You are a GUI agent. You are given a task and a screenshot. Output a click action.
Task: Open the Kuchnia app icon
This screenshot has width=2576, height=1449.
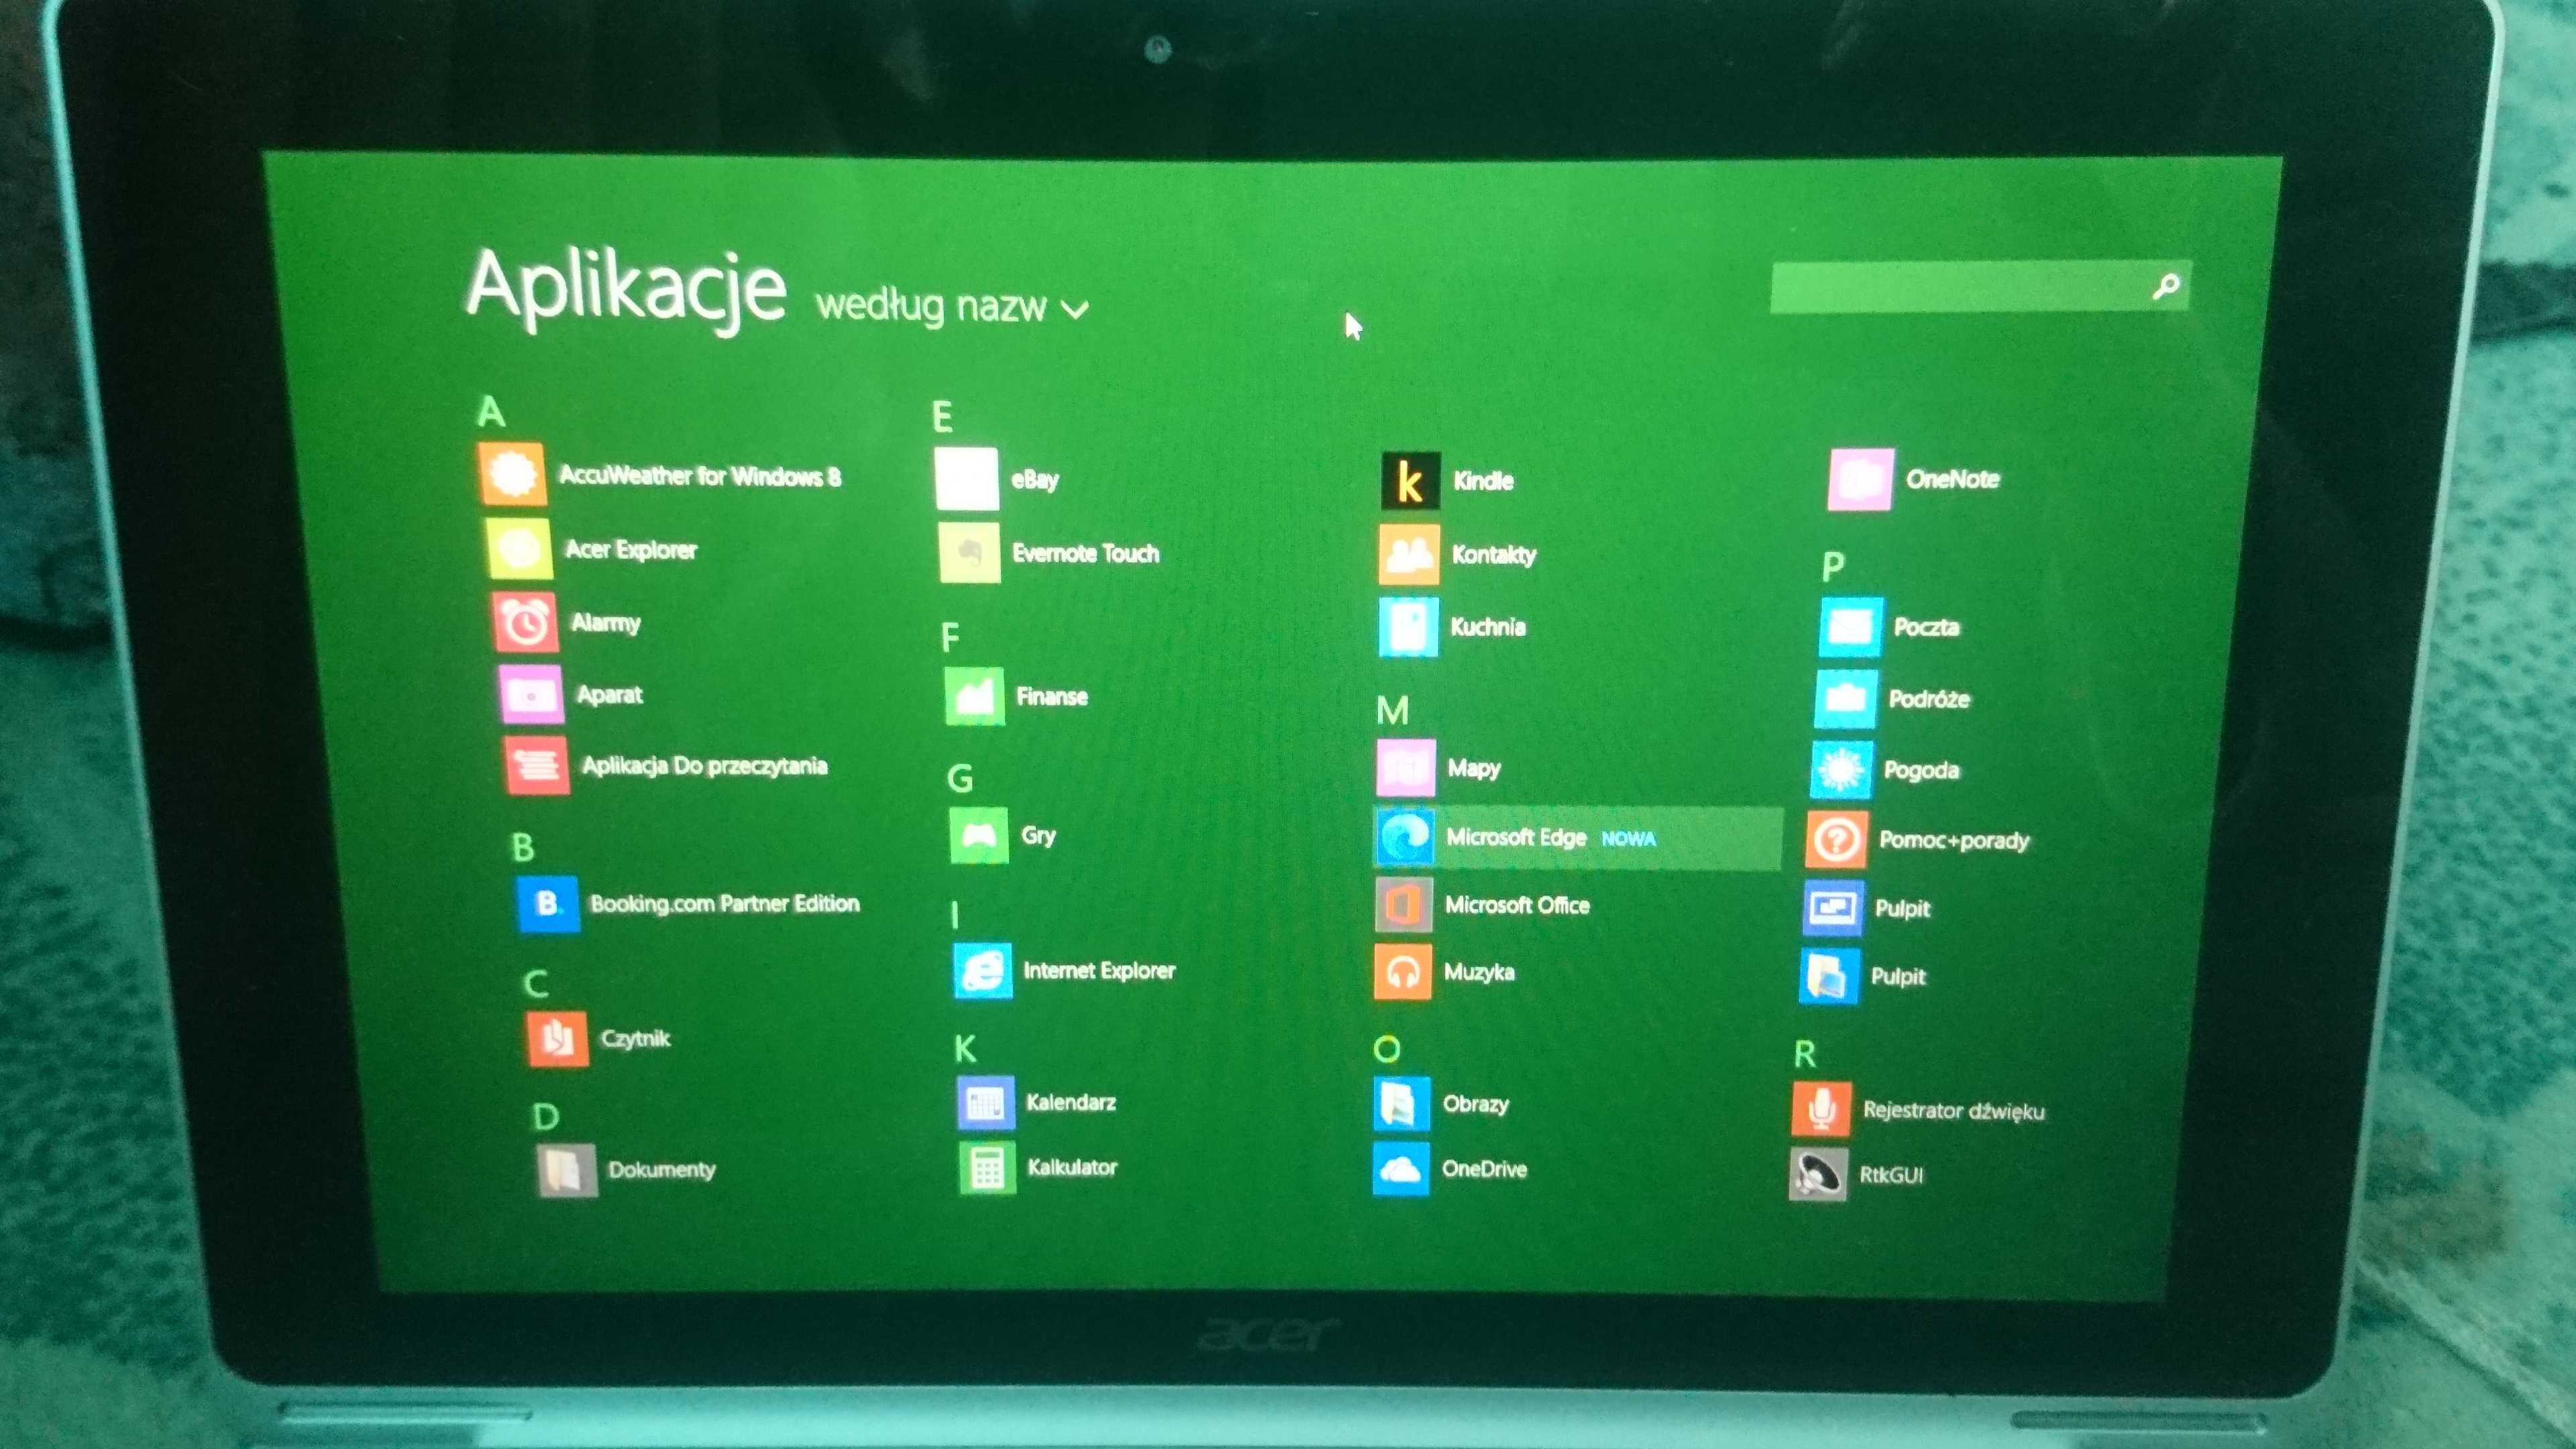tap(1409, 627)
